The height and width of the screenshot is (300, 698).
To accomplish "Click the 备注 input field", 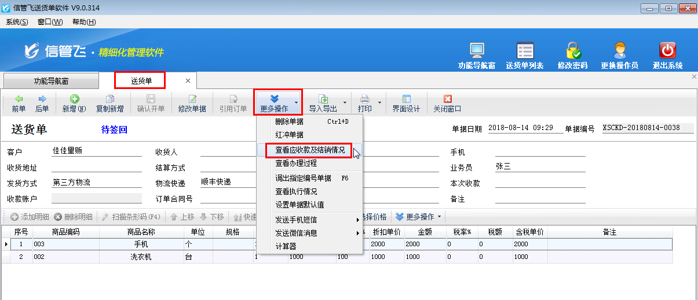I will tap(540, 199).
